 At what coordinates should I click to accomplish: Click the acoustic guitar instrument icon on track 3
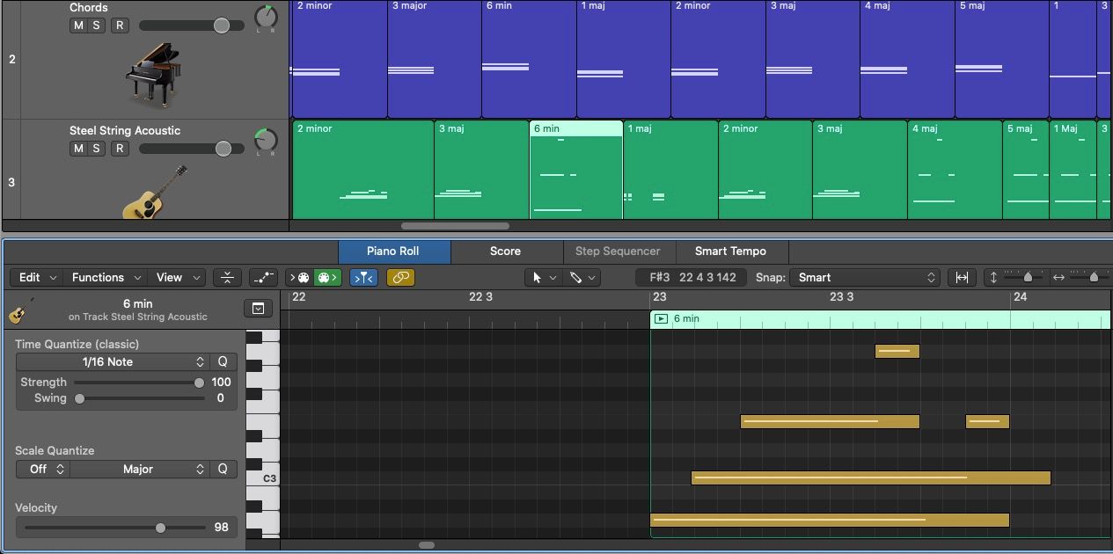[x=156, y=193]
